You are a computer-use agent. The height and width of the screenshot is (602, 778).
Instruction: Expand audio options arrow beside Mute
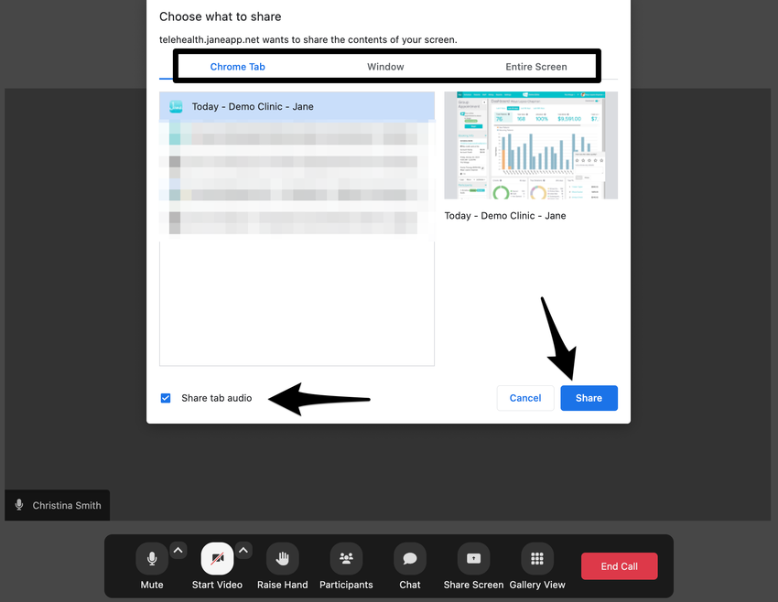click(x=178, y=550)
